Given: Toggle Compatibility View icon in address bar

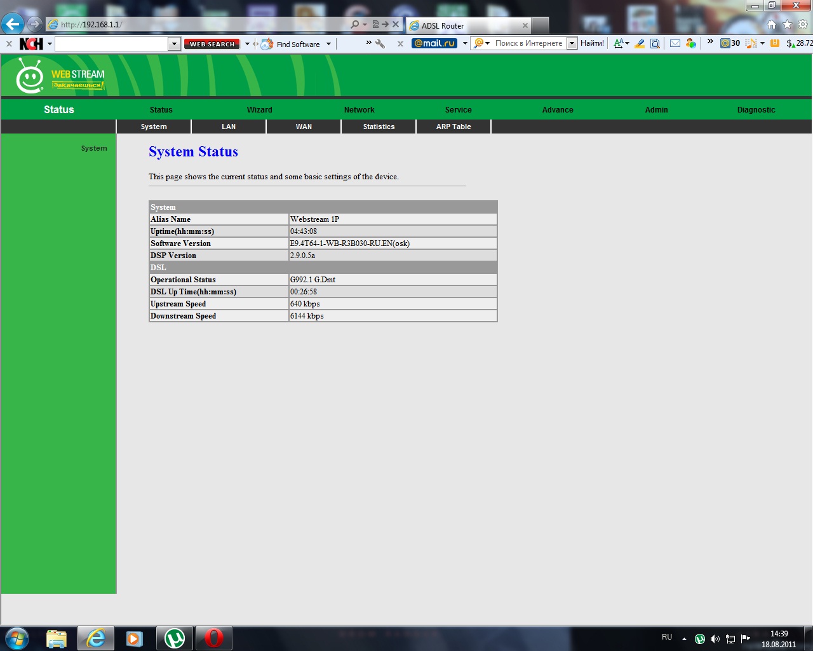Looking at the screenshot, I should [375, 24].
